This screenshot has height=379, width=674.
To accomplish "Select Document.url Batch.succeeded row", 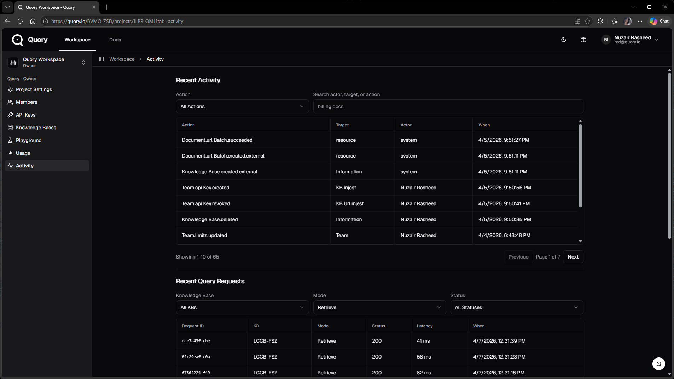I will click(377, 140).
